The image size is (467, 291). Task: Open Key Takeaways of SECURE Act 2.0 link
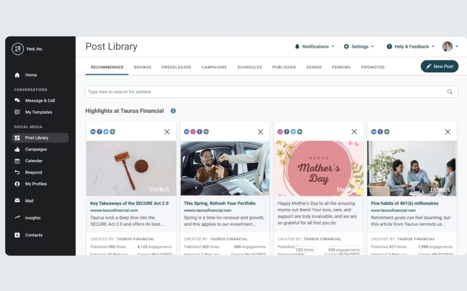tap(129, 203)
